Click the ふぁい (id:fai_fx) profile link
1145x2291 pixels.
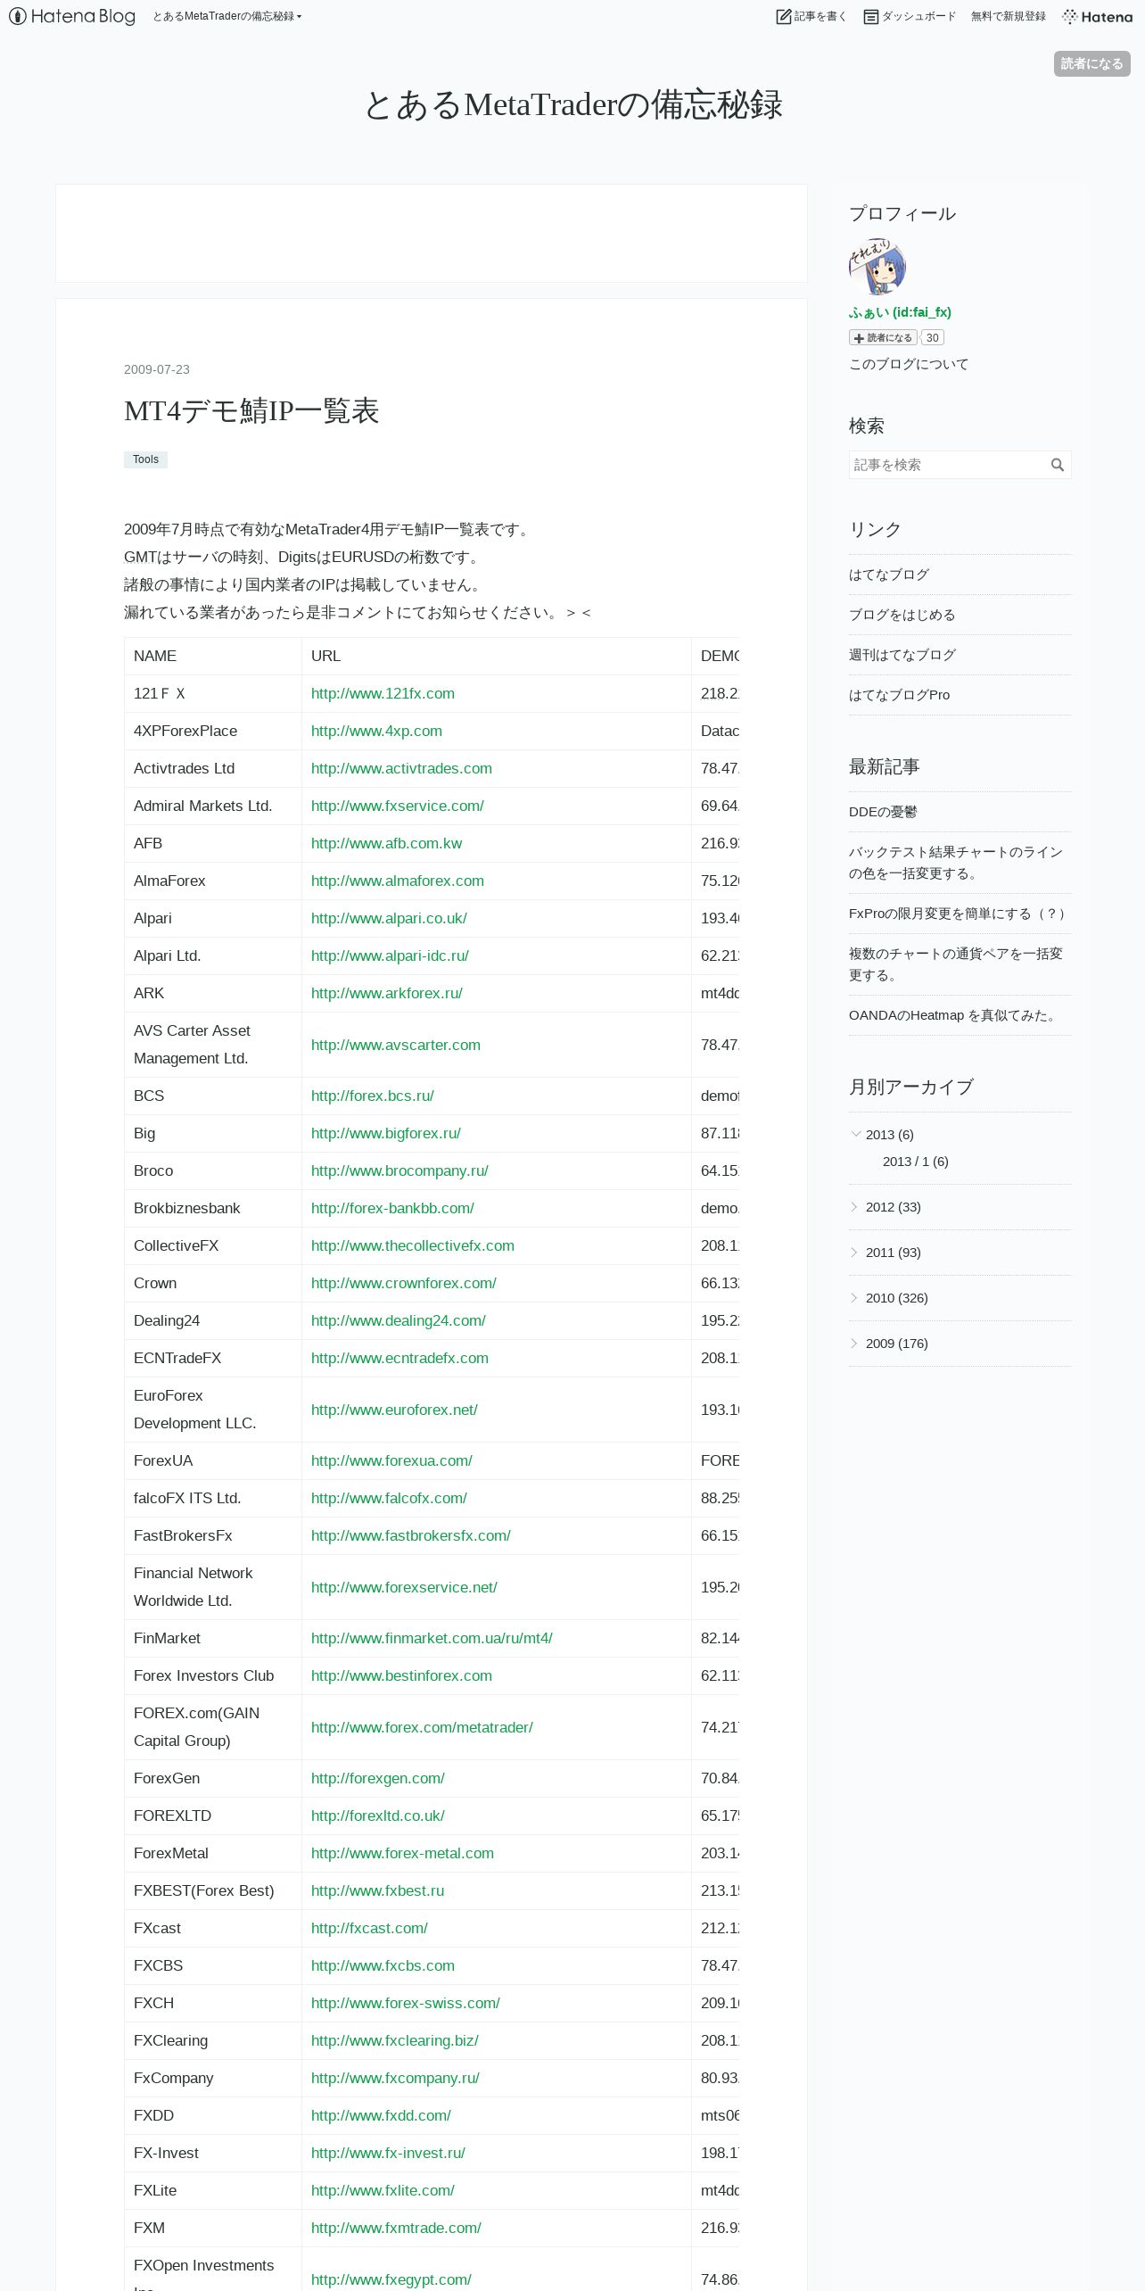900,312
